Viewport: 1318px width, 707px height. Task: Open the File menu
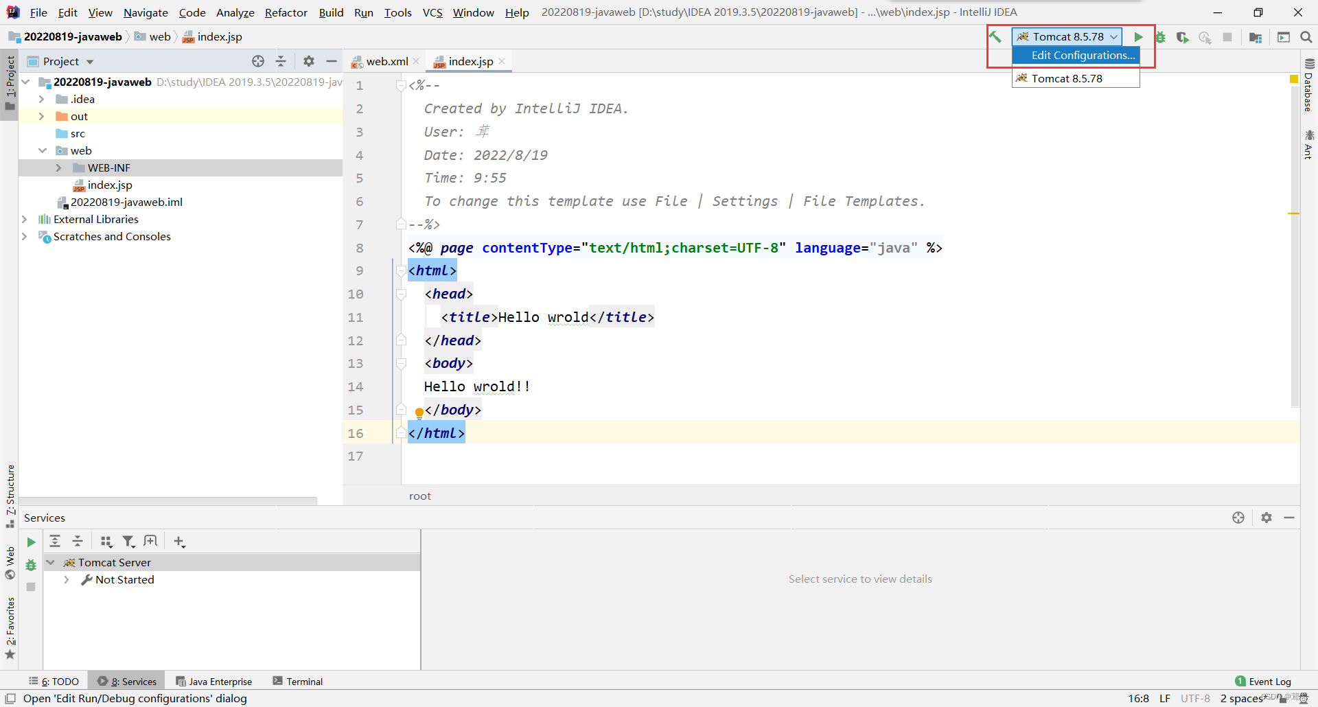38,12
